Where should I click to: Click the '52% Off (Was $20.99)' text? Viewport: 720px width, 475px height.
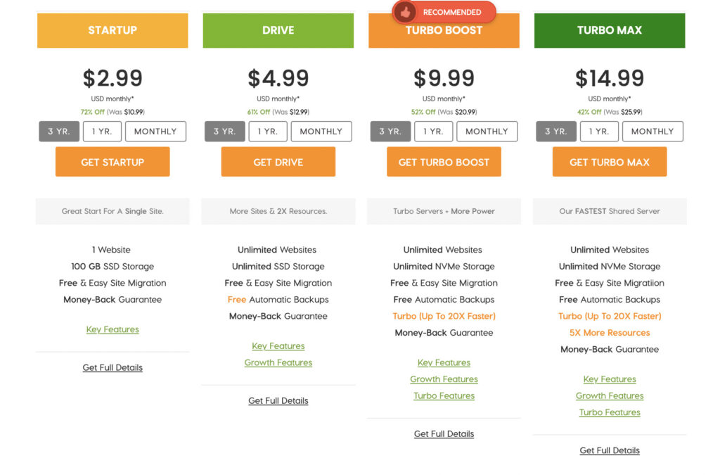[444, 112]
